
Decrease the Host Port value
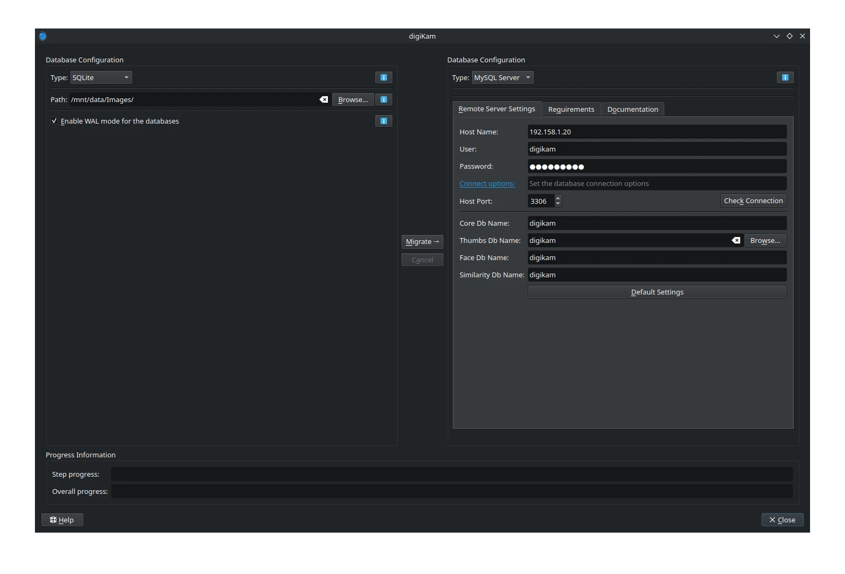[x=558, y=204]
